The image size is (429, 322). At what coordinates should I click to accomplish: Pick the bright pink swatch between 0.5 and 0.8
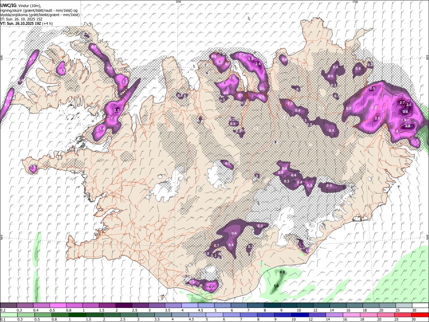point(58,306)
